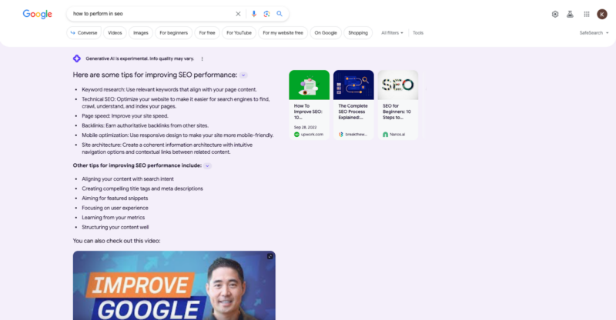Click 'Keyword research' bullet text

169,89
